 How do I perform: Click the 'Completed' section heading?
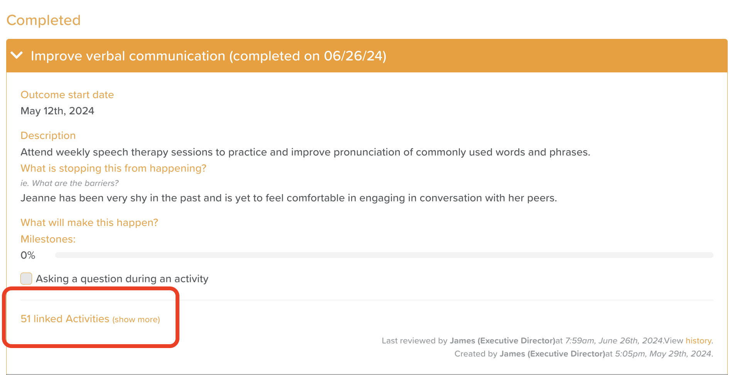point(44,20)
